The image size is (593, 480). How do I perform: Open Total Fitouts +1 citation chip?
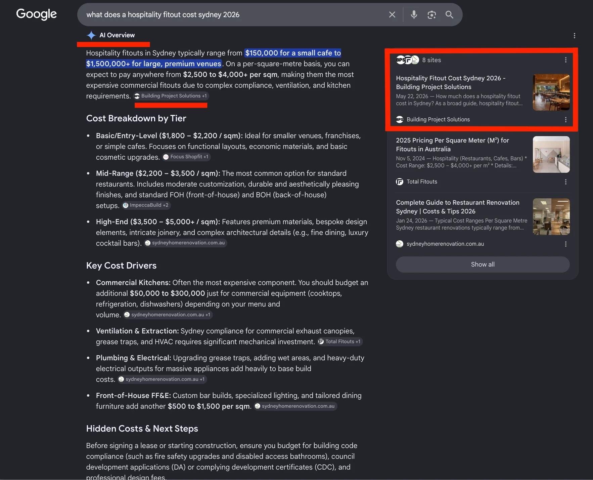coord(340,342)
